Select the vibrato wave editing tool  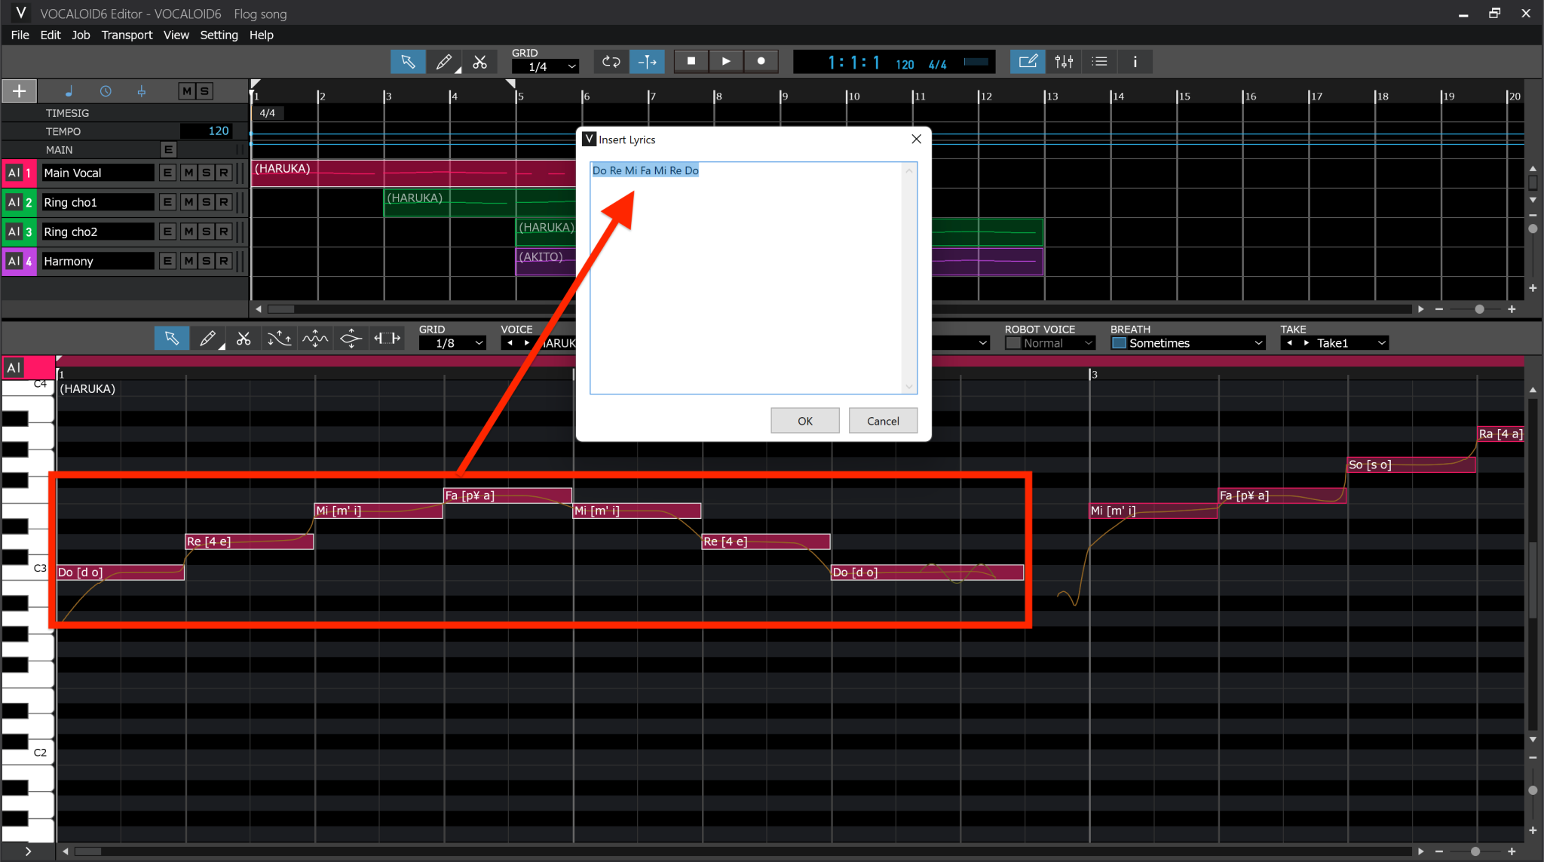tap(314, 338)
